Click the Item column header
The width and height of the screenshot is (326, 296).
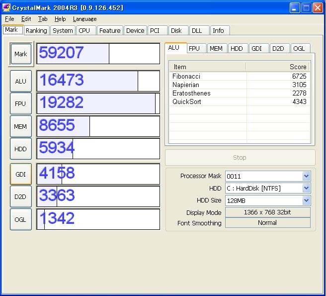coord(208,67)
